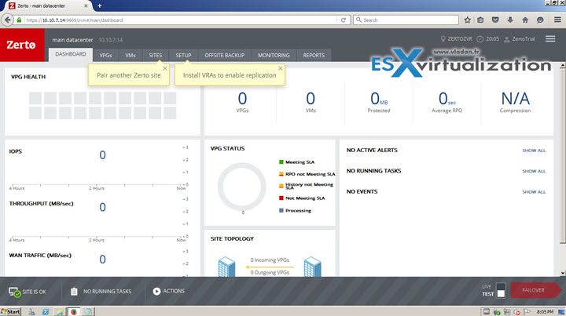Go back with the browser back arrow
The width and height of the screenshot is (566, 316).
click(8, 20)
